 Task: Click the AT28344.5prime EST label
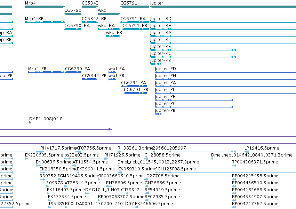click(x=82, y=183)
